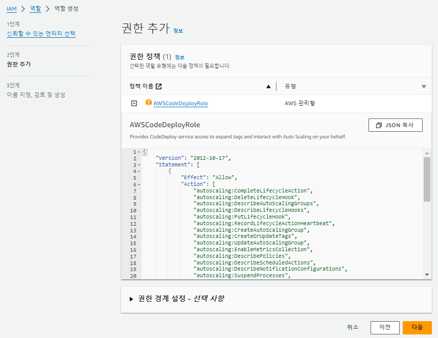Click "autoscaling:DescribeScheduledActions" line

255,262
